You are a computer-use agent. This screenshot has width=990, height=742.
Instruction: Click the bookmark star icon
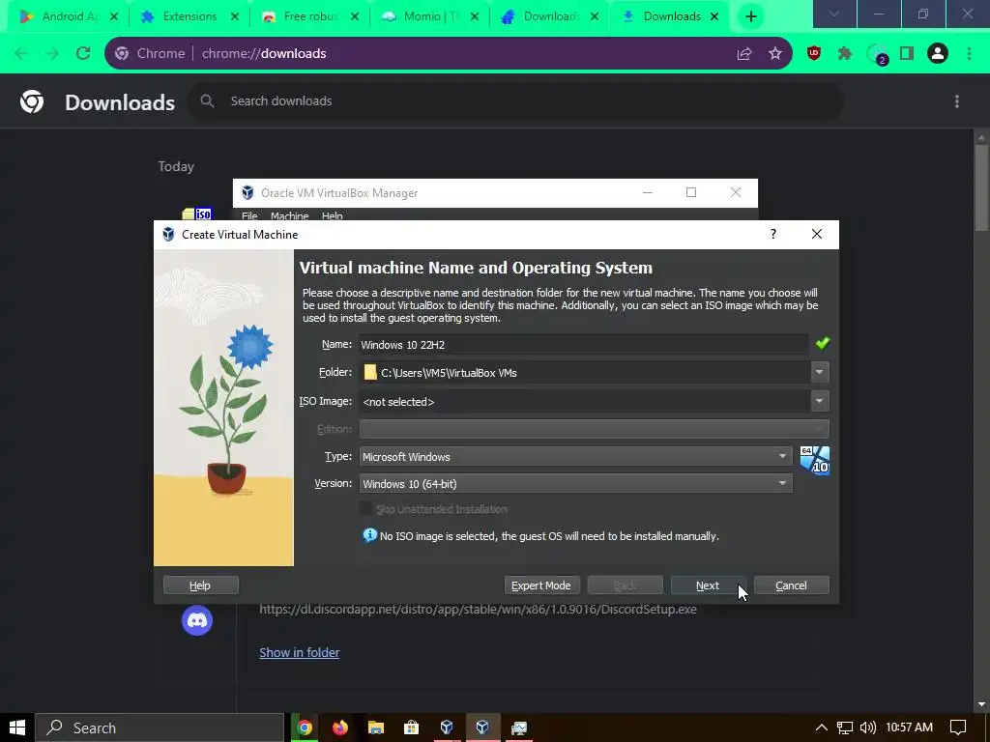coord(775,54)
